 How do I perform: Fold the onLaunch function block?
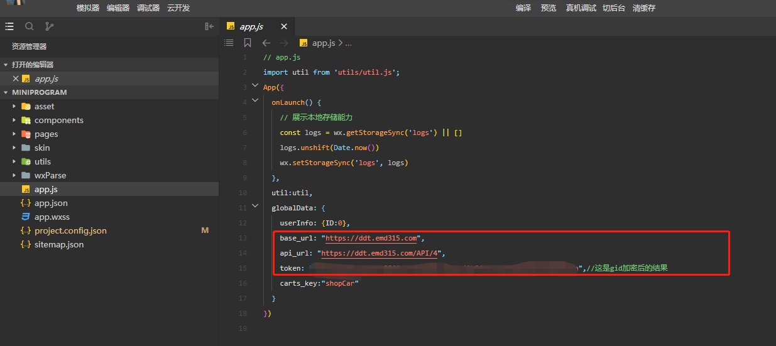click(254, 100)
